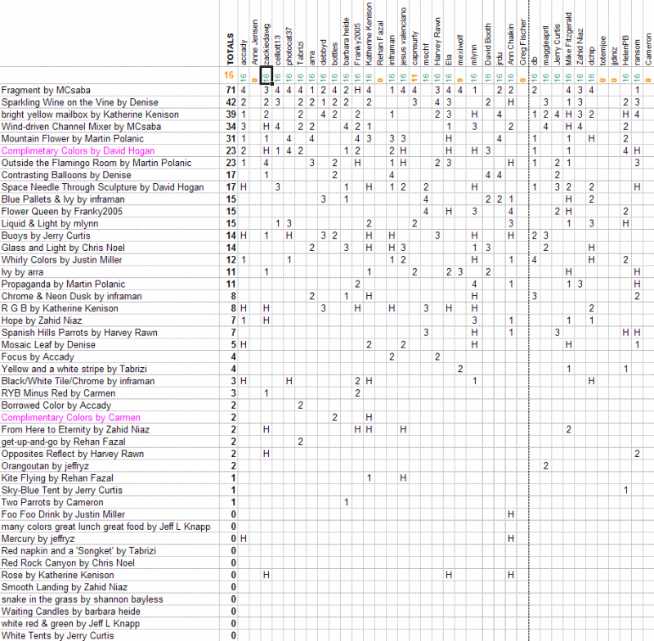The height and width of the screenshot is (641, 654).
Task: Select 'R G B by Katherine Kenison'
Action: 60,307
